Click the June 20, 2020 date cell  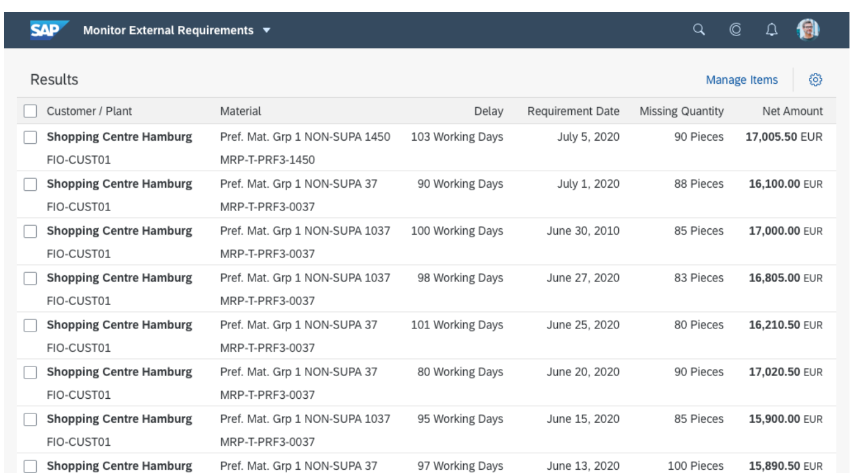tap(583, 371)
